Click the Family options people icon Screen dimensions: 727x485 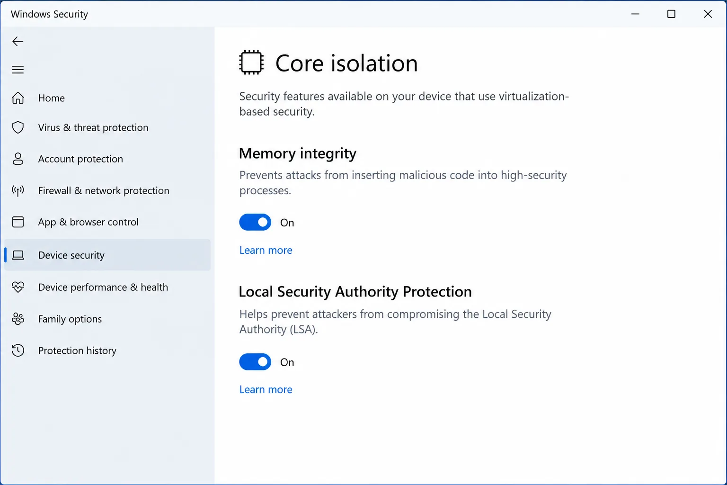click(x=18, y=319)
